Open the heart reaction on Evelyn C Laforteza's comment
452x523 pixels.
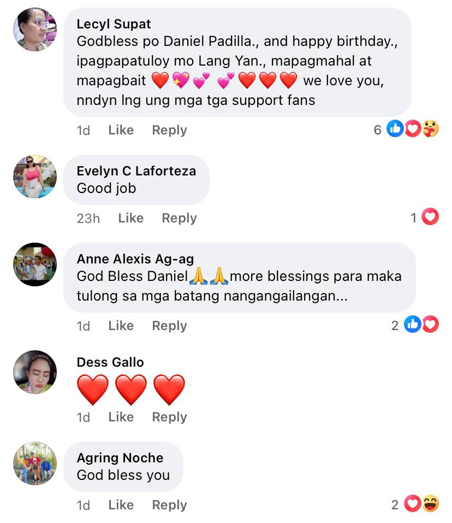(x=430, y=216)
